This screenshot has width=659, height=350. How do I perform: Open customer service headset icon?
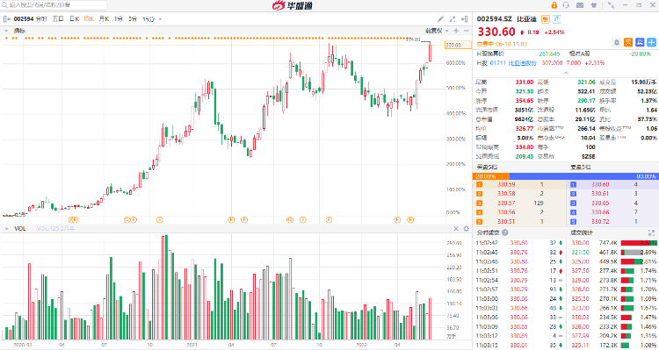coord(566,5)
